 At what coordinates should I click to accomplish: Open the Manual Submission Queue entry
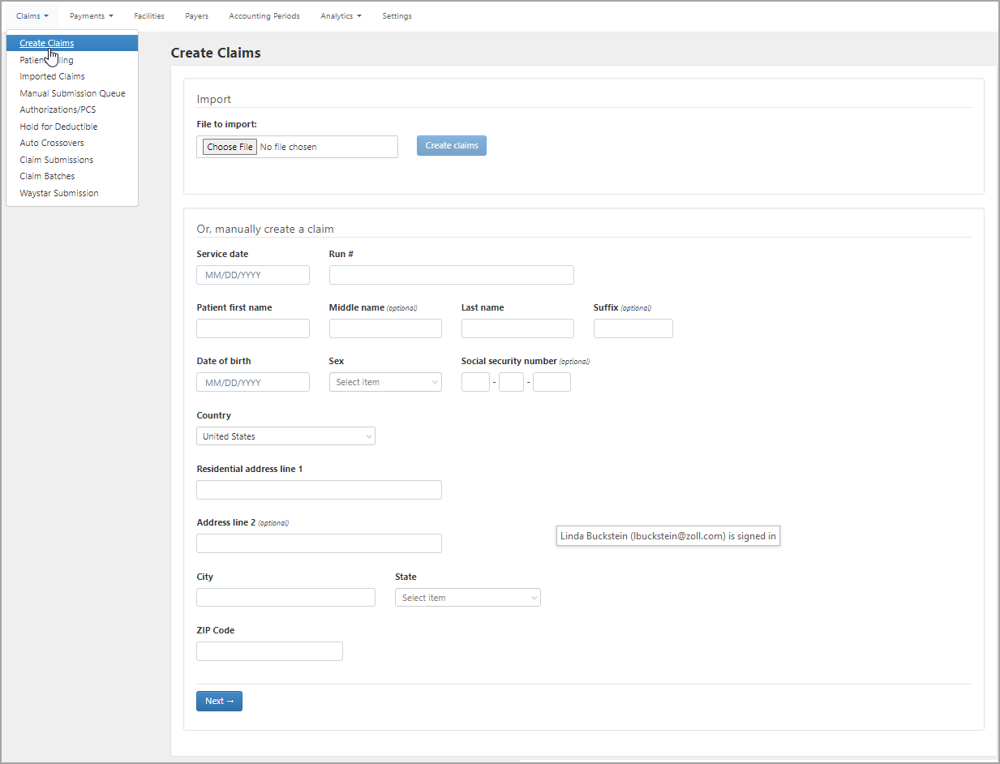click(x=72, y=93)
